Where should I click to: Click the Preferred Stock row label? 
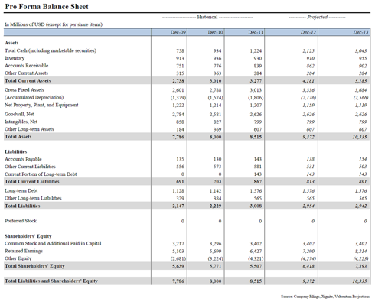tap(21, 221)
